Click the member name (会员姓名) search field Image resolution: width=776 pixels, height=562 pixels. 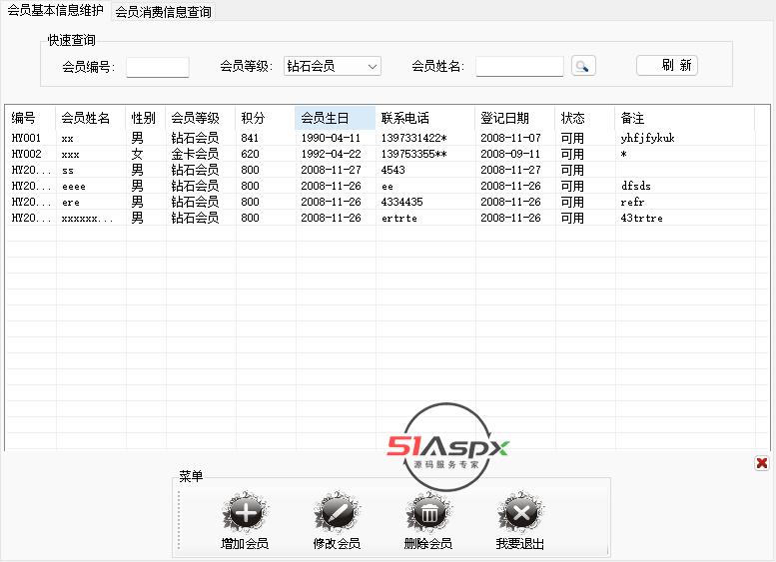point(519,67)
